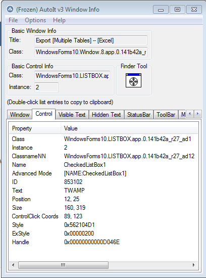
Task: Click the Property column header
Action: coord(35,128)
